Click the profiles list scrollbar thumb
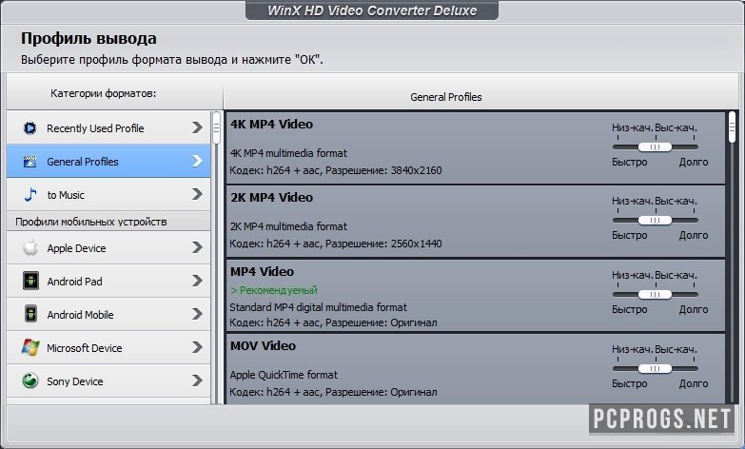745x449 pixels. (x=733, y=127)
